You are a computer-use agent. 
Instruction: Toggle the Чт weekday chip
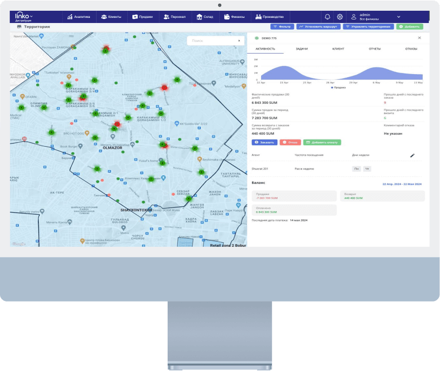coord(367,168)
